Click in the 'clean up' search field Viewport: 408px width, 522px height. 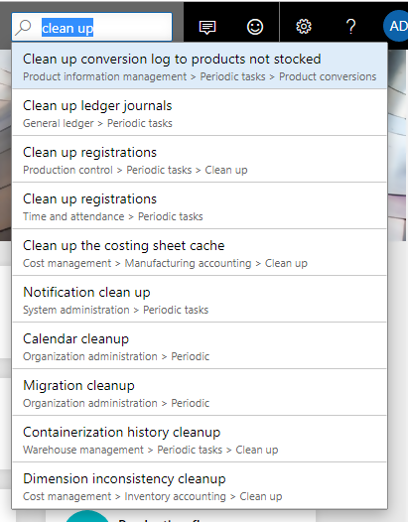coord(92,27)
